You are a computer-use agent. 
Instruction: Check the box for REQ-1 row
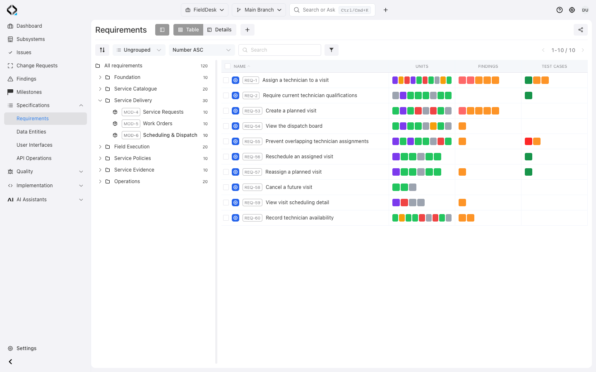point(226,80)
